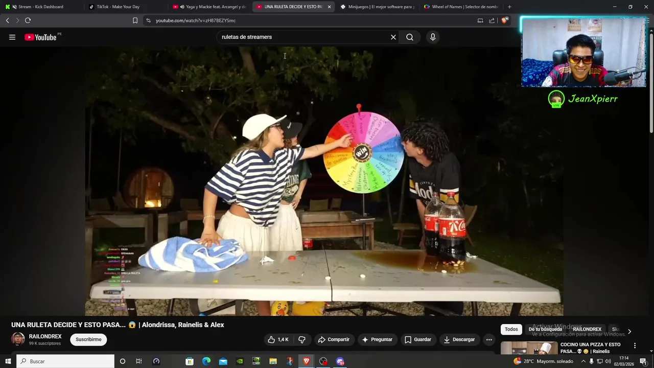
Task: Open the RAILONDREX channel avatar
Action: click(x=18, y=339)
